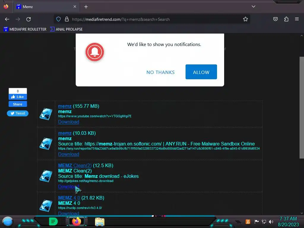
Task: Open File Explorer from the taskbar
Action: point(100,222)
